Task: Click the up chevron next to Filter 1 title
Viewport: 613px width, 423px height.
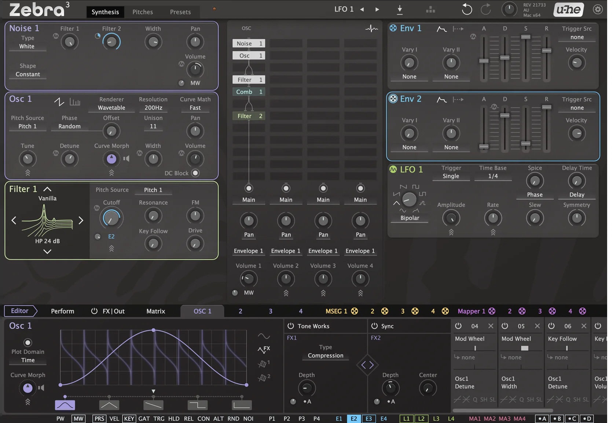Action: [x=47, y=189]
